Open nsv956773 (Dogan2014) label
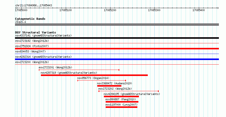The width and height of the screenshot is (226, 117). 93,78
